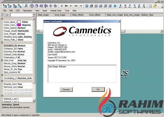This screenshot has height=117, width=164.
Task: Open the CAD menu
Action: click(18, 10)
